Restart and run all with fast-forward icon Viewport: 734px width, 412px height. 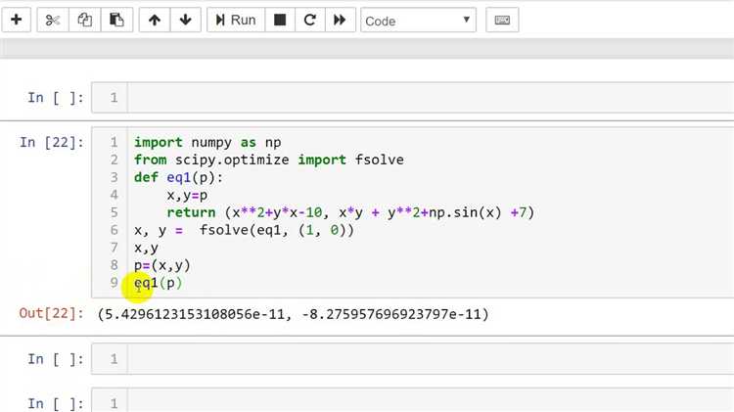pos(340,20)
